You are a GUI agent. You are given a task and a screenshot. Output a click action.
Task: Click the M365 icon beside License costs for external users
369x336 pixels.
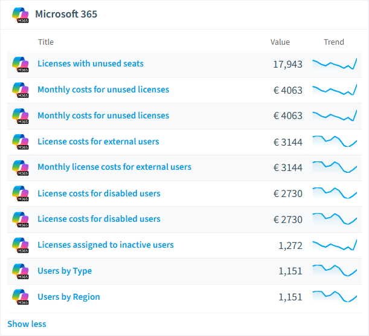(x=21, y=142)
